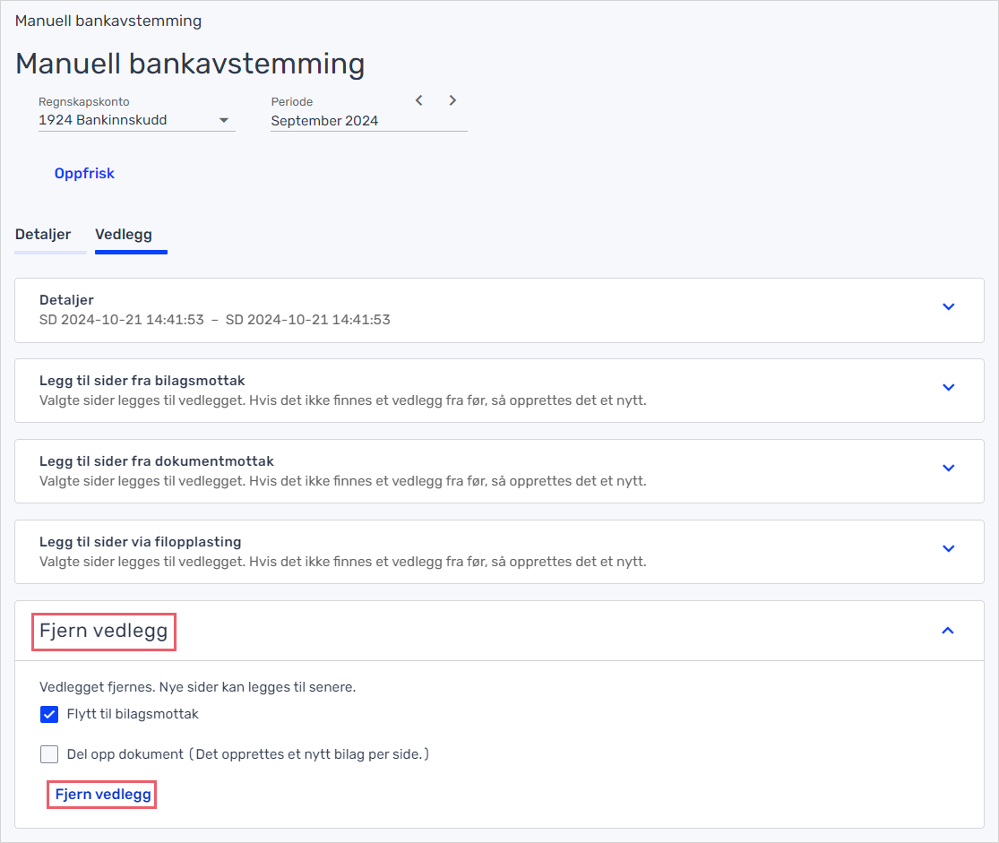Expand chevron for sider fra bilagsmottak

(948, 388)
